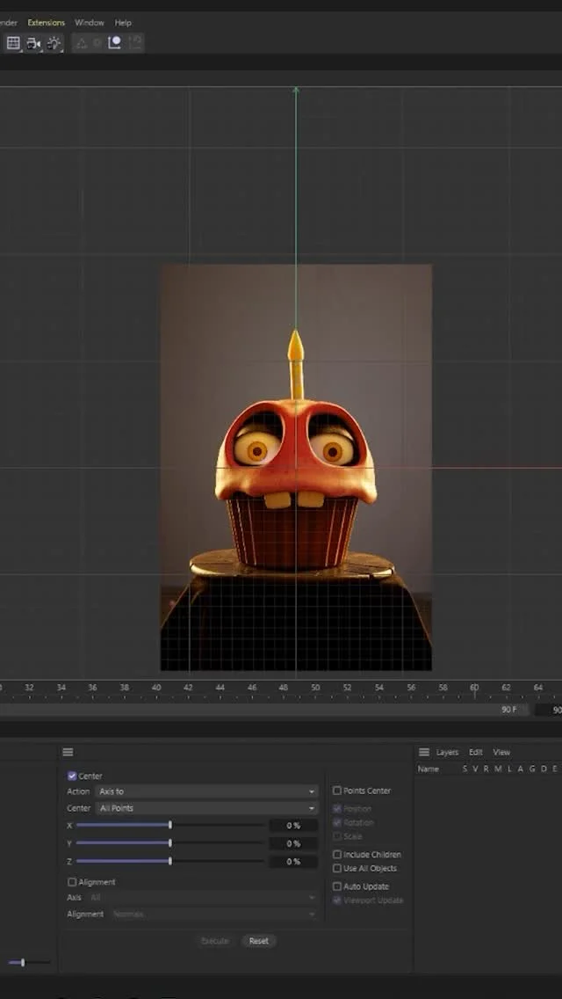
Task: Open the Layers menu in layer manager
Action: (x=448, y=753)
